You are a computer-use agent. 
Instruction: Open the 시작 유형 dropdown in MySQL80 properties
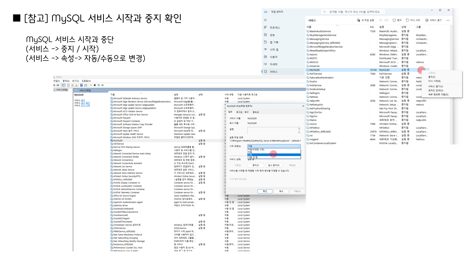click(x=274, y=146)
